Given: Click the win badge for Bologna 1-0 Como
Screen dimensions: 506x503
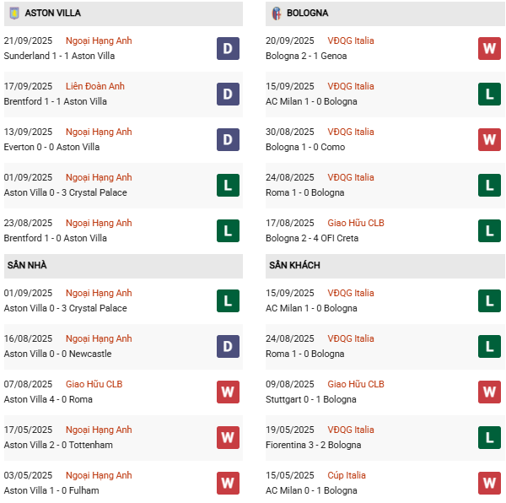Looking at the screenshot, I should (x=489, y=140).
